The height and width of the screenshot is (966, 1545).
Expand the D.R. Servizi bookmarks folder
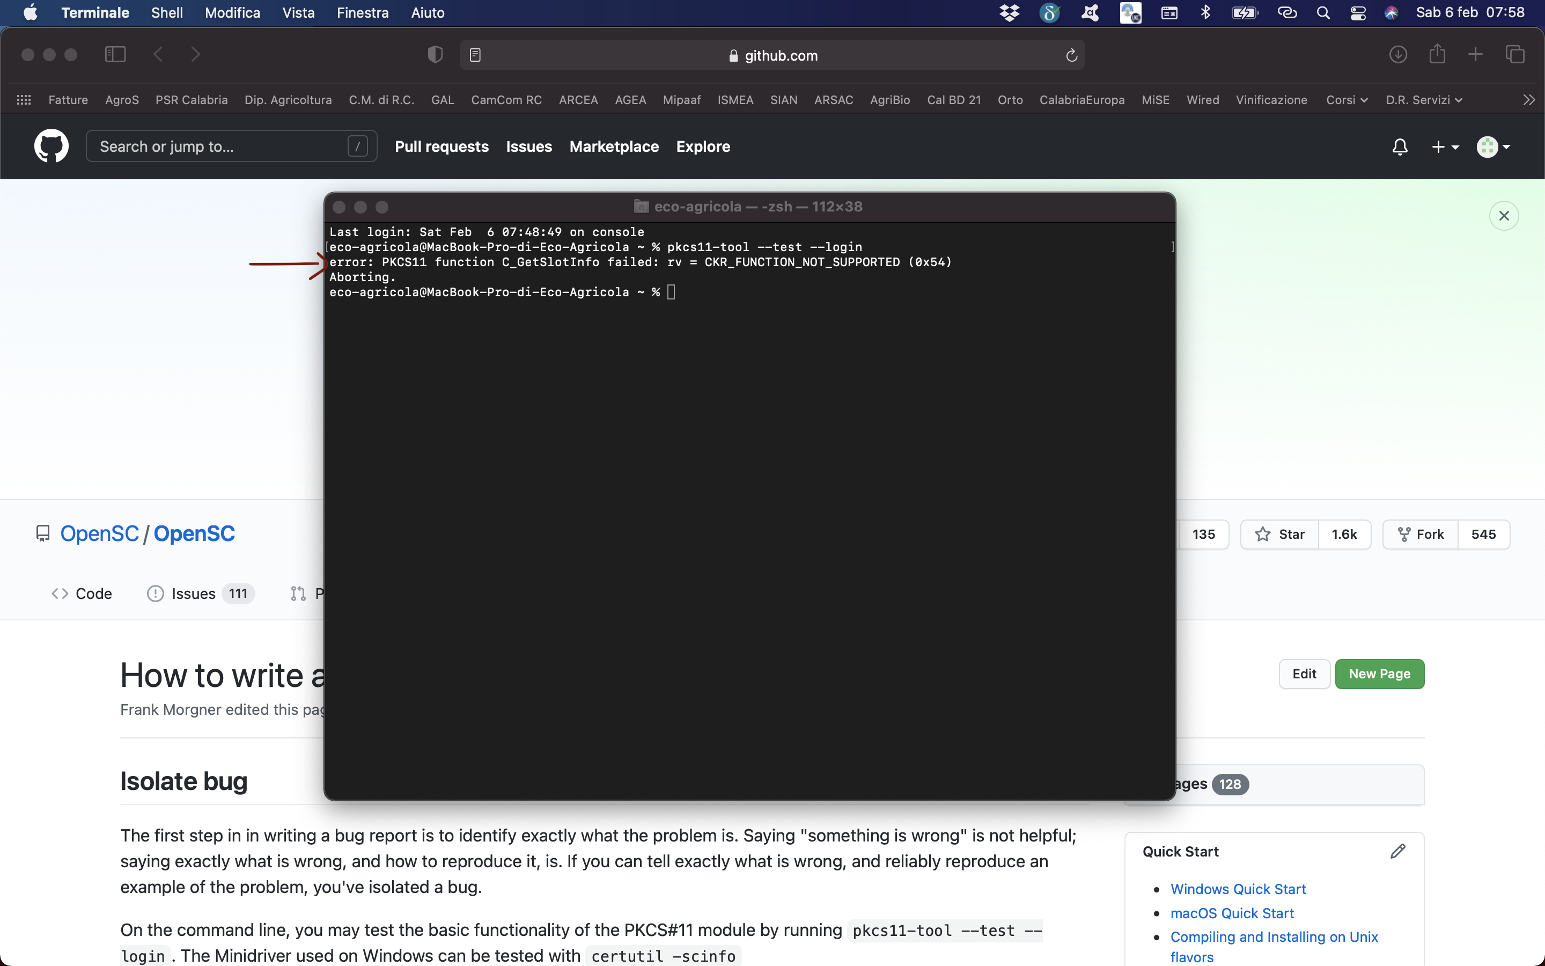pos(1425,100)
